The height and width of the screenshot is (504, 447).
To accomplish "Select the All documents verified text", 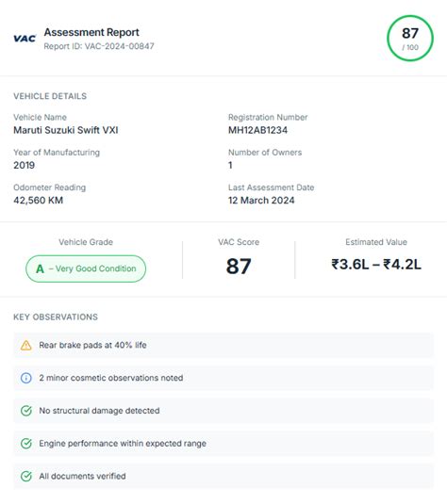I will tap(82, 476).
